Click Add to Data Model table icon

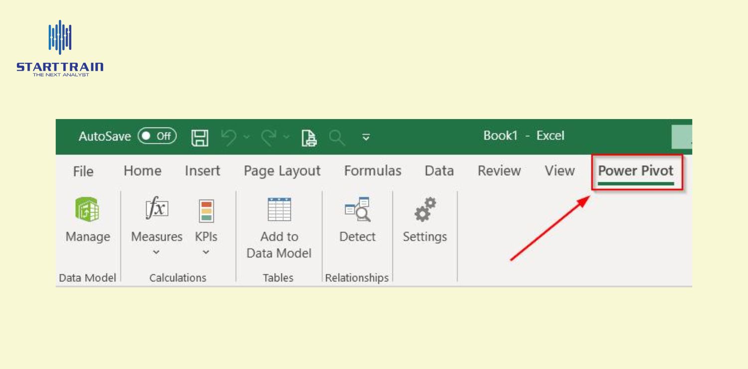coord(278,210)
